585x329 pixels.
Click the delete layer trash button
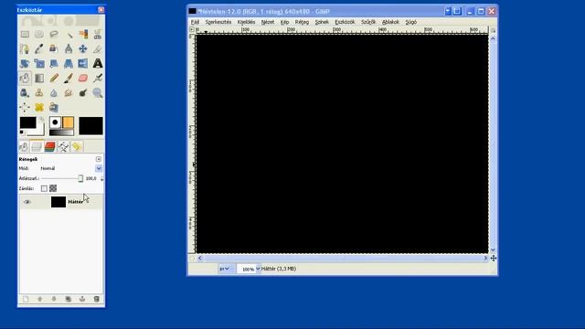click(97, 299)
